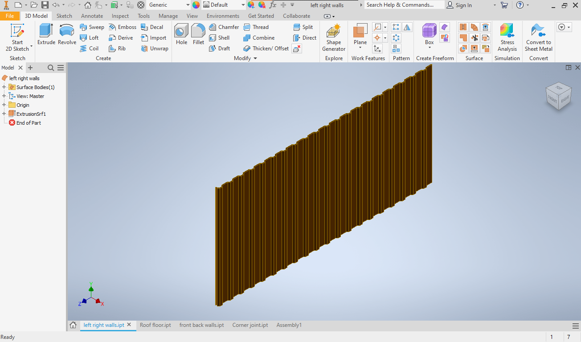Open the Emboss tool
The height and width of the screenshot is (342, 581).
123,27
